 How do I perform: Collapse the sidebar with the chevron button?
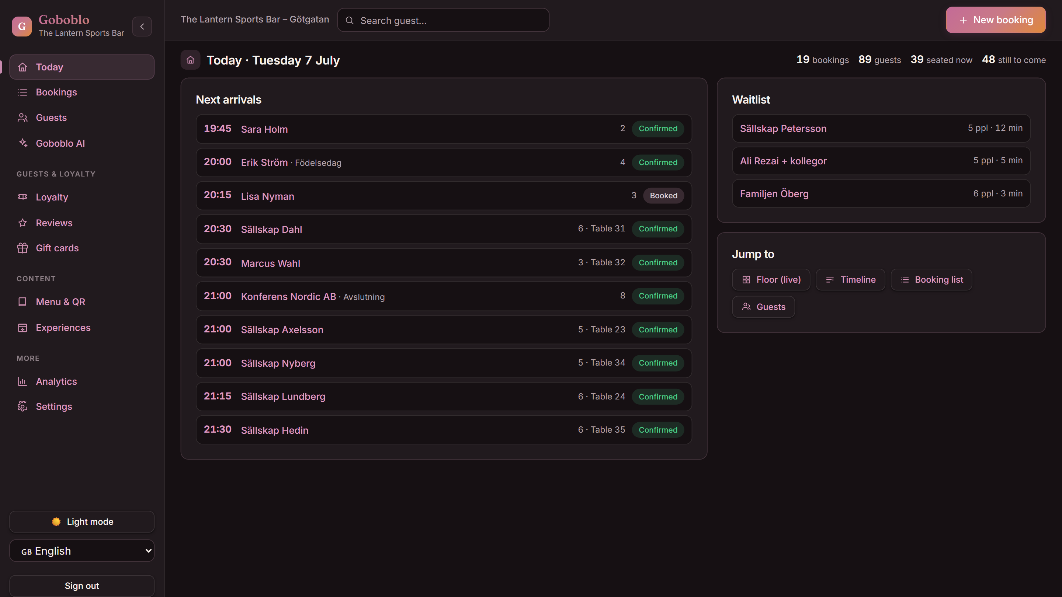point(142,27)
